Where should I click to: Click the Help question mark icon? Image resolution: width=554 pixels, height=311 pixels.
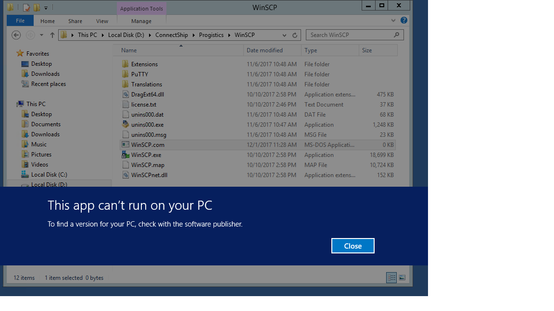[404, 21]
